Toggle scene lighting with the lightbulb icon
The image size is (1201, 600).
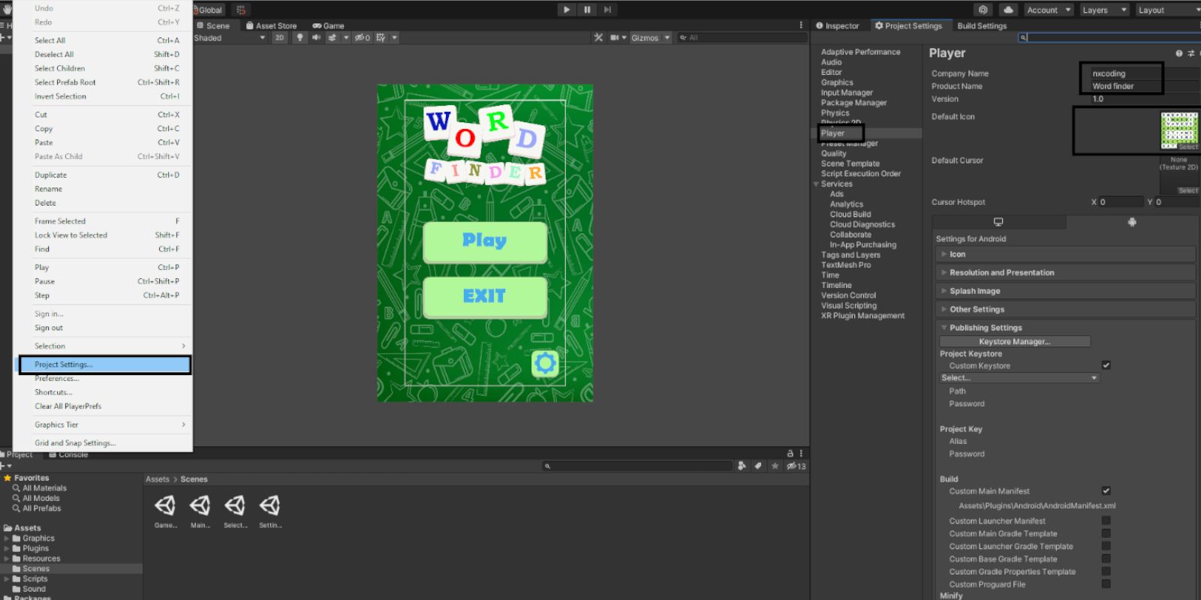click(300, 37)
